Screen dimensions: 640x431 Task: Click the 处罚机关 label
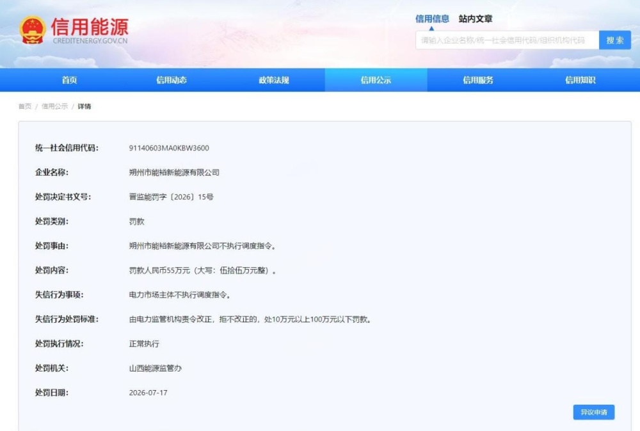pos(52,368)
